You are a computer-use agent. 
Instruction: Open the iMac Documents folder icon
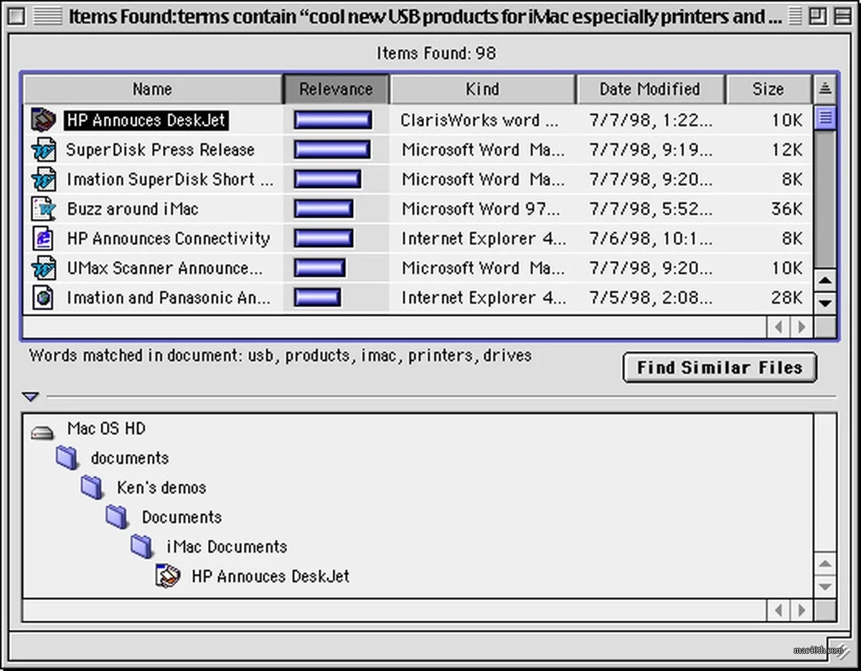[141, 546]
